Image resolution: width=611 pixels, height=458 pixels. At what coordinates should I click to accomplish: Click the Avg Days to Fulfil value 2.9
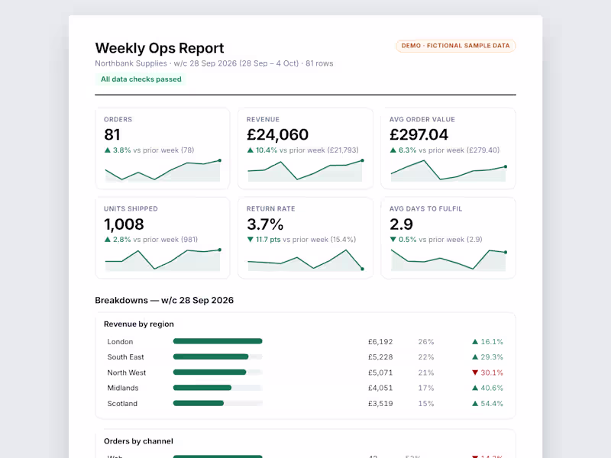[401, 224]
